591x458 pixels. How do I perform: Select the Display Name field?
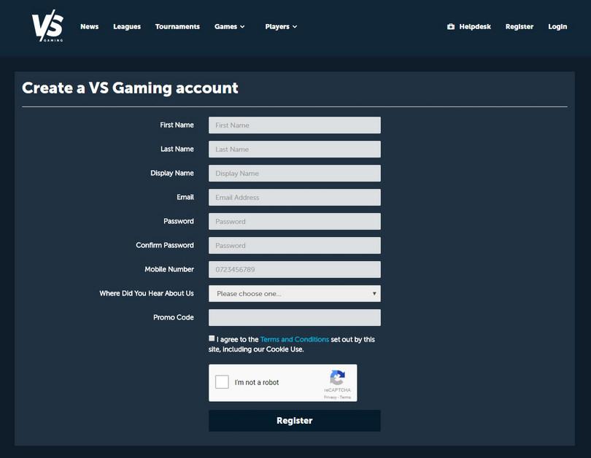[294, 174]
